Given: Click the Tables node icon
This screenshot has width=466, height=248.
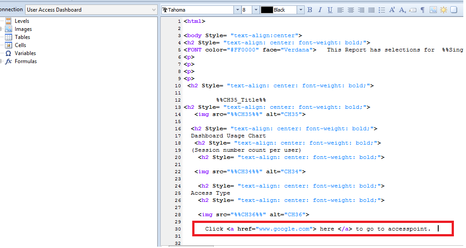Looking at the screenshot, I should click(x=9, y=37).
